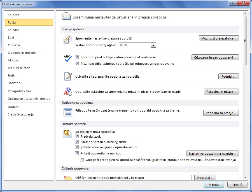Click the 'Ko prejmem nova sporočila:' label

[95, 132]
